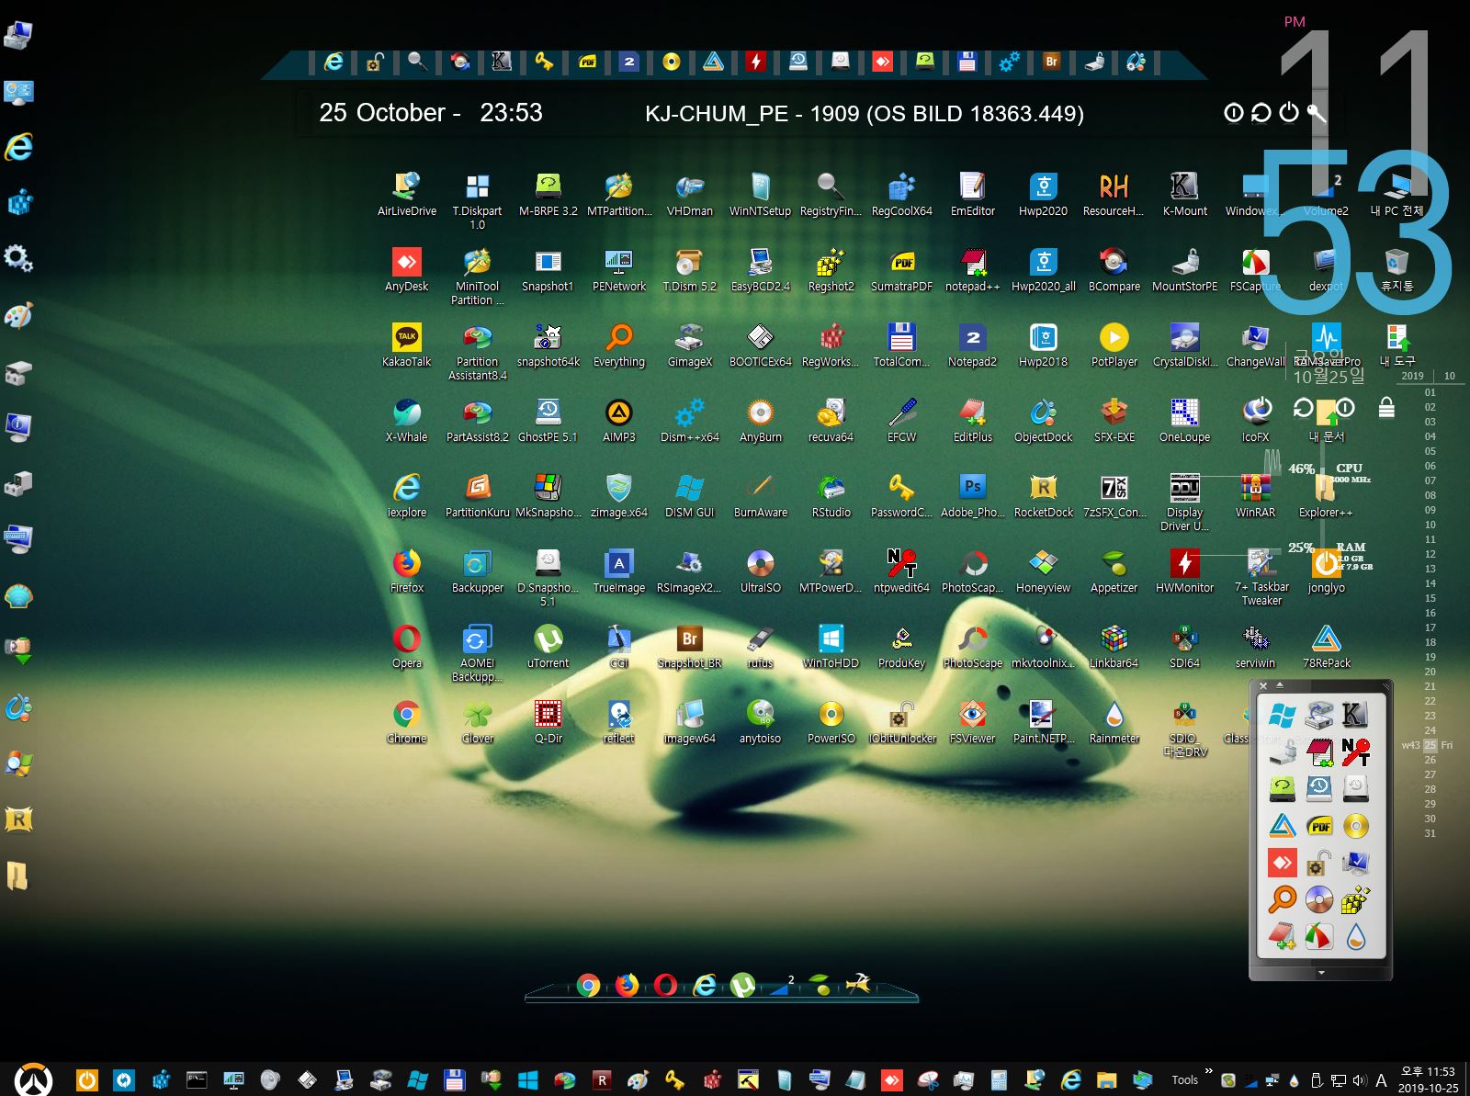Open Opera browser desktop shortcut

coord(407,646)
